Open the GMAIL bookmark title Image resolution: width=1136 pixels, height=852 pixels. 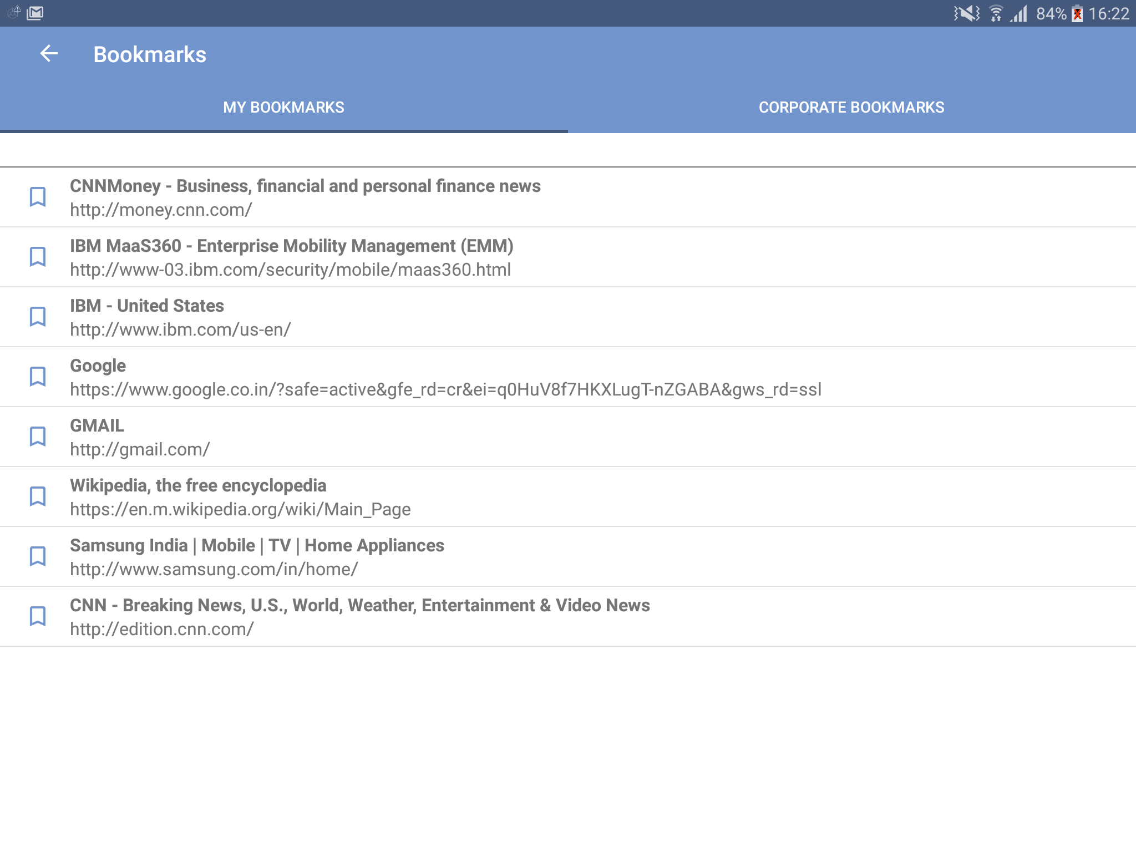pyautogui.click(x=97, y=425)
